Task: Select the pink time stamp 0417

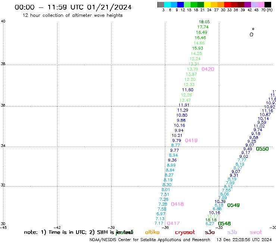Action: [x=173, y=223]
